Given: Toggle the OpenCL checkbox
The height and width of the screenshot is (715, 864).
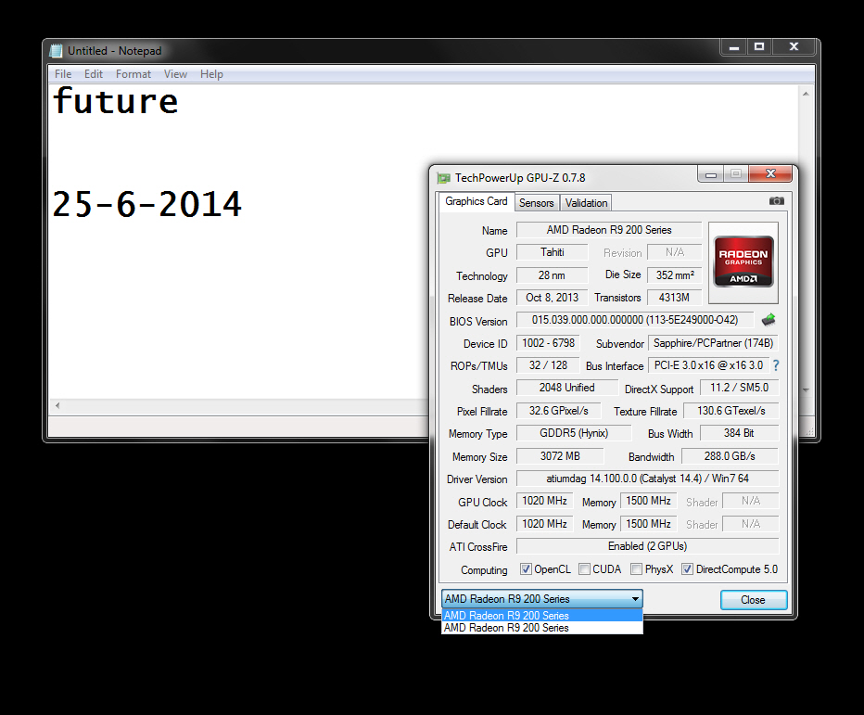Looking at the screenshot, I should [527, 568].
